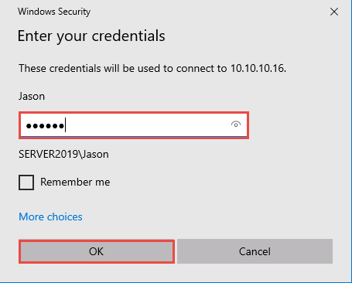352x283 pixels.
Task: Close the Windows Security dialog
Action: coord(334,12)
